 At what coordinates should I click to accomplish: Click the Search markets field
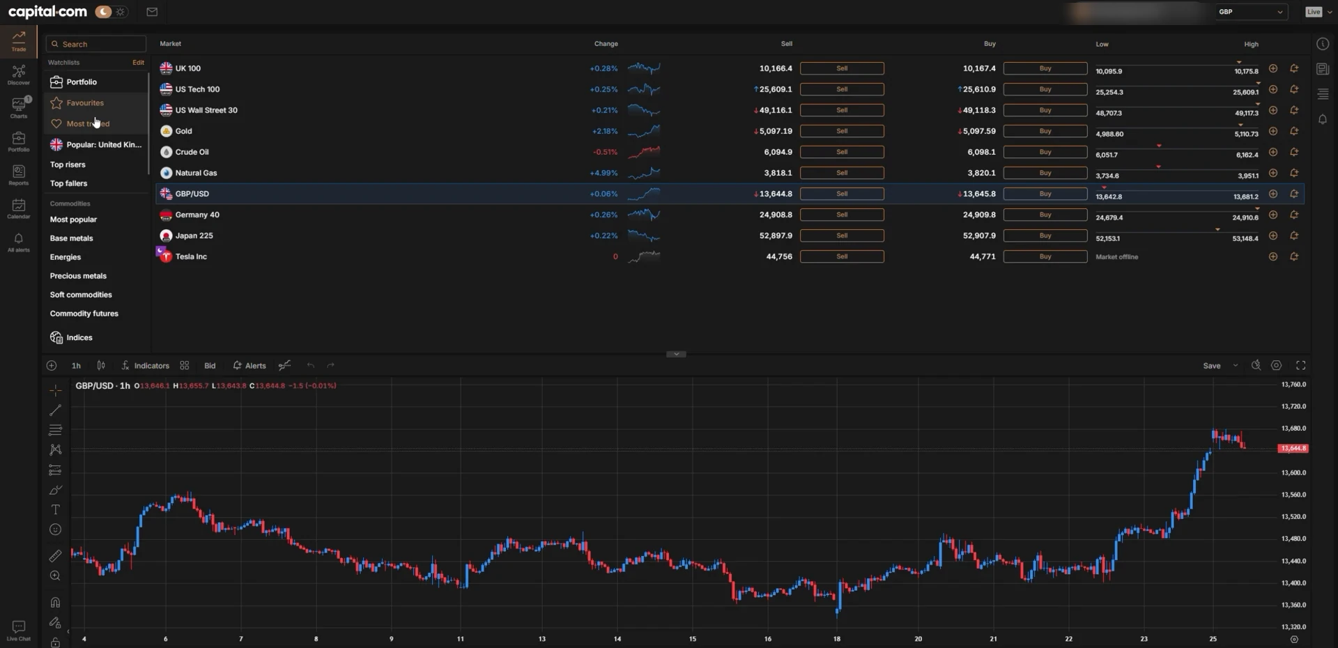click(96, 44)
